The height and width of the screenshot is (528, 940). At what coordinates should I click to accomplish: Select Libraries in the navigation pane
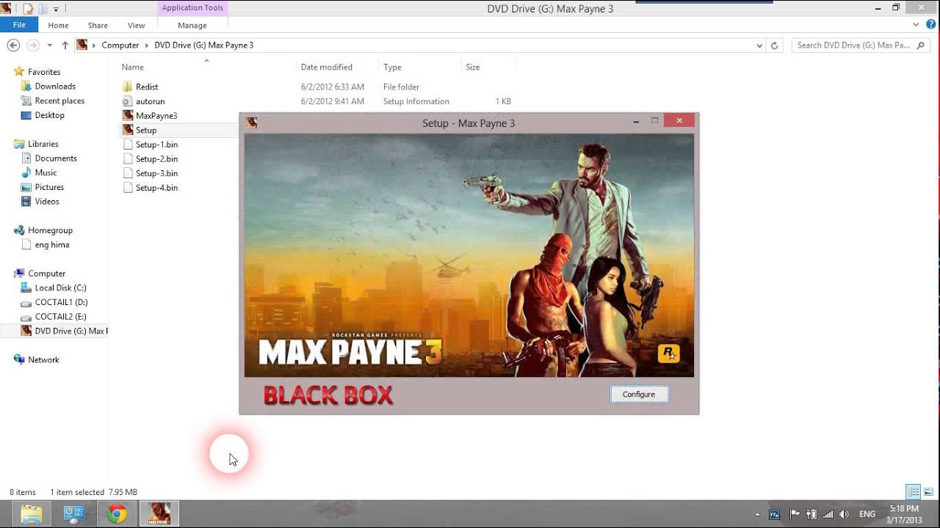[x=43, y=144]
